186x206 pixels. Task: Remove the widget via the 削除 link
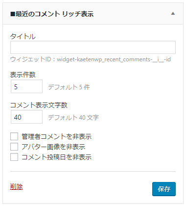coord(17,186)
